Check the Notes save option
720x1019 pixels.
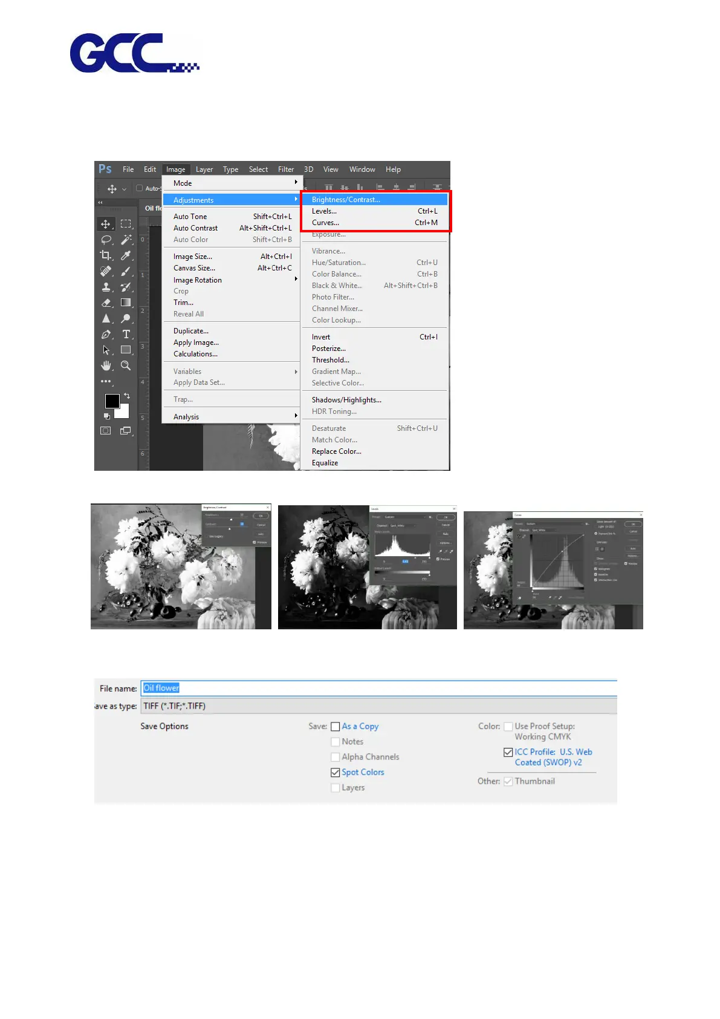coord(336,742)
